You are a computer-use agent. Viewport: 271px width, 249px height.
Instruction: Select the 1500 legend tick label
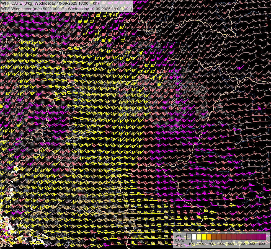[261, 244]
